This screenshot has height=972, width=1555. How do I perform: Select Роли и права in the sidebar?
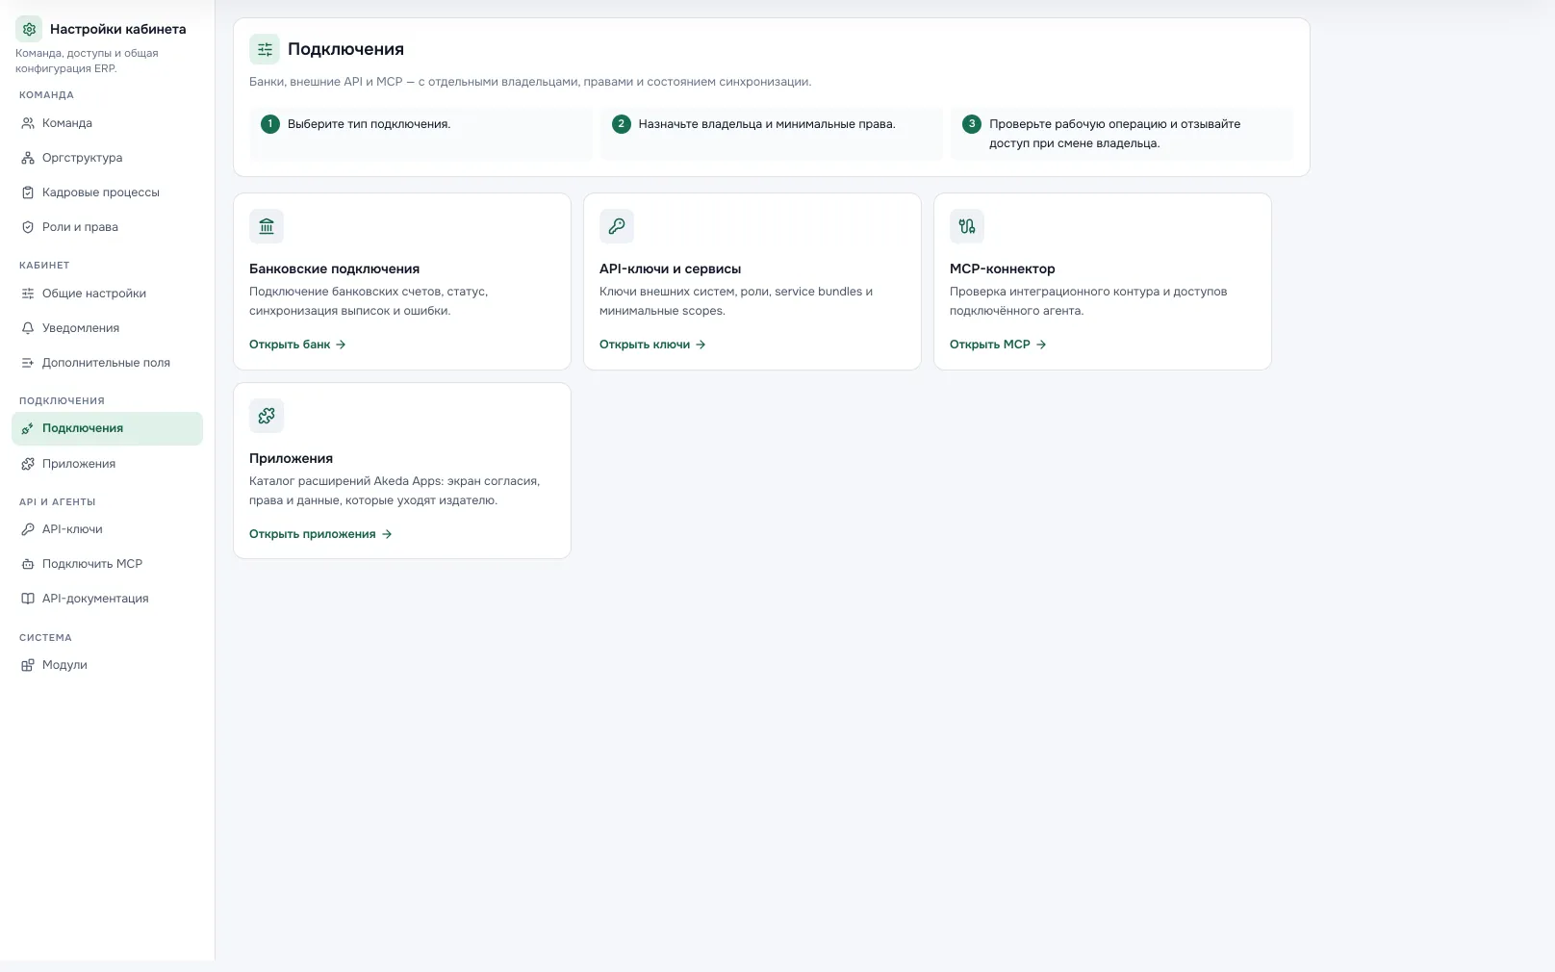click(x=107, y=227)
